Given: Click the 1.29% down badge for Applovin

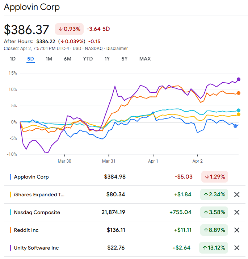Looking at the screenshot, I should pyautogui.click(x=215, y=177).
